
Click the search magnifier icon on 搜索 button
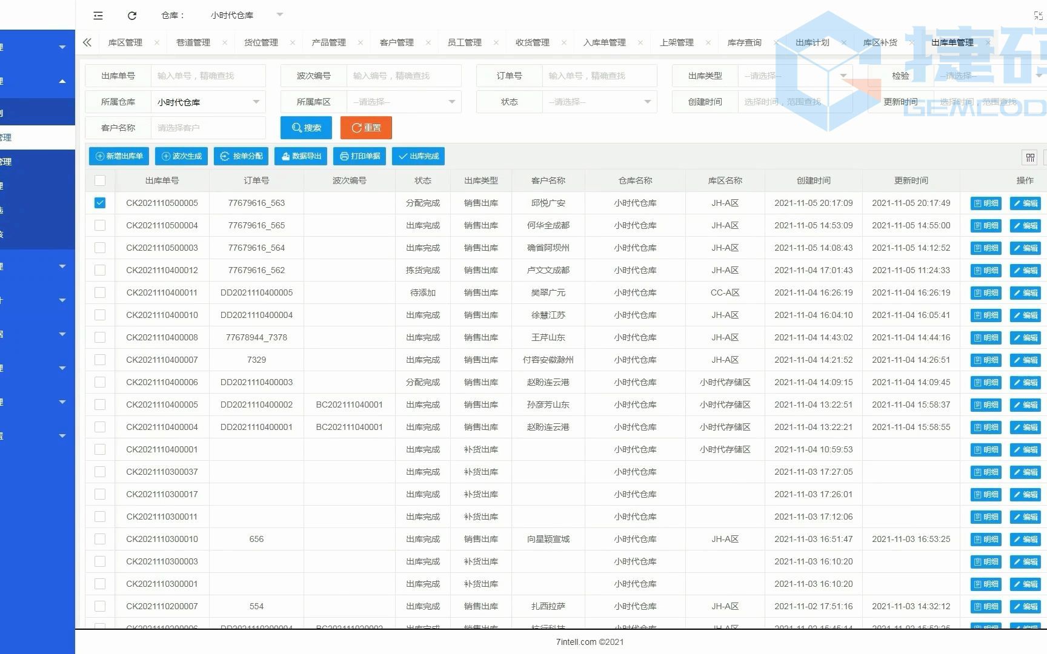[296, 128]
